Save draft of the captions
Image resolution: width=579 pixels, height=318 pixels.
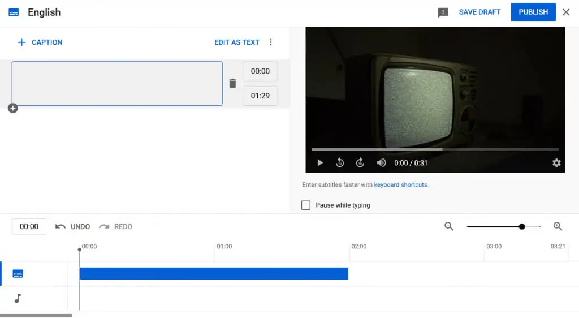pos(479,12)
